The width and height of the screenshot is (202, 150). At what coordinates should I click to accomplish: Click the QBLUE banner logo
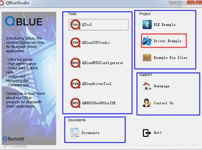pyautogui.click(x=24, y=21)
